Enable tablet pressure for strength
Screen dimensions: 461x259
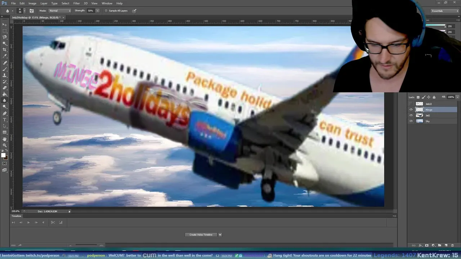click(134, 11)
